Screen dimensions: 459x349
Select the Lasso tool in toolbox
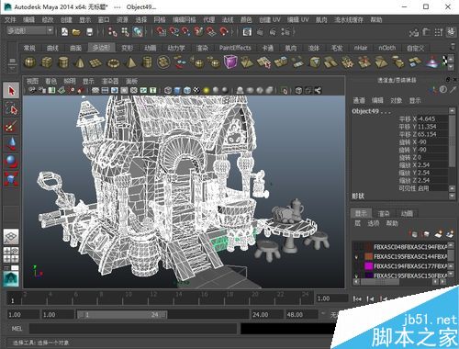[11, 108]
